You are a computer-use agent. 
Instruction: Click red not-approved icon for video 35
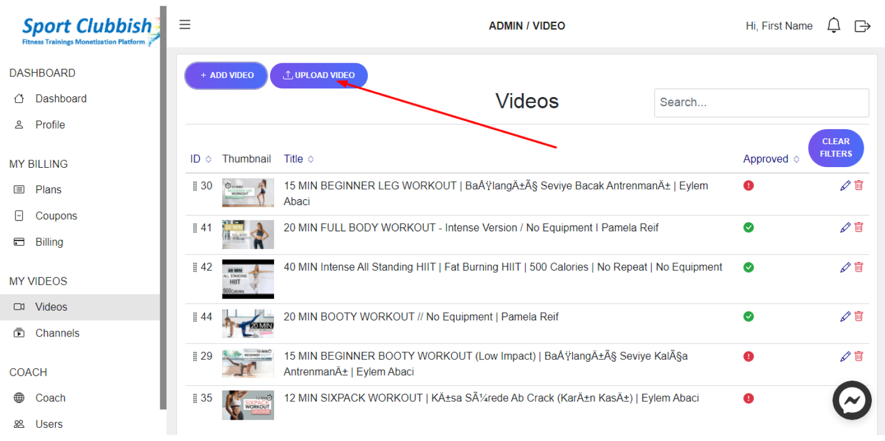[748, 398]
